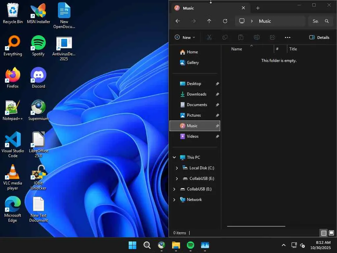Image resolution: width=337 pixels, height=253 pixels.
Task: Open taskbar Search
Action: click(x=147, y=245)
